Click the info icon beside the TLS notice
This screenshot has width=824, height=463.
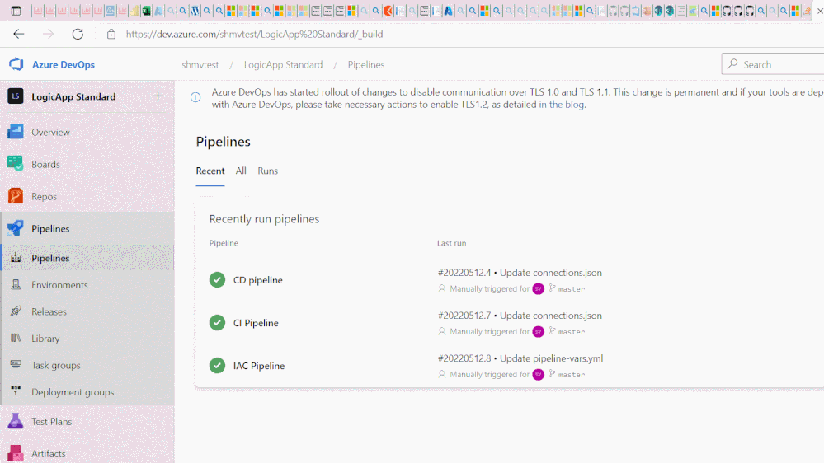(x=195, y=97)
